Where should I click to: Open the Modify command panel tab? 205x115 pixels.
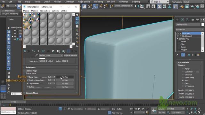point(182,20)
